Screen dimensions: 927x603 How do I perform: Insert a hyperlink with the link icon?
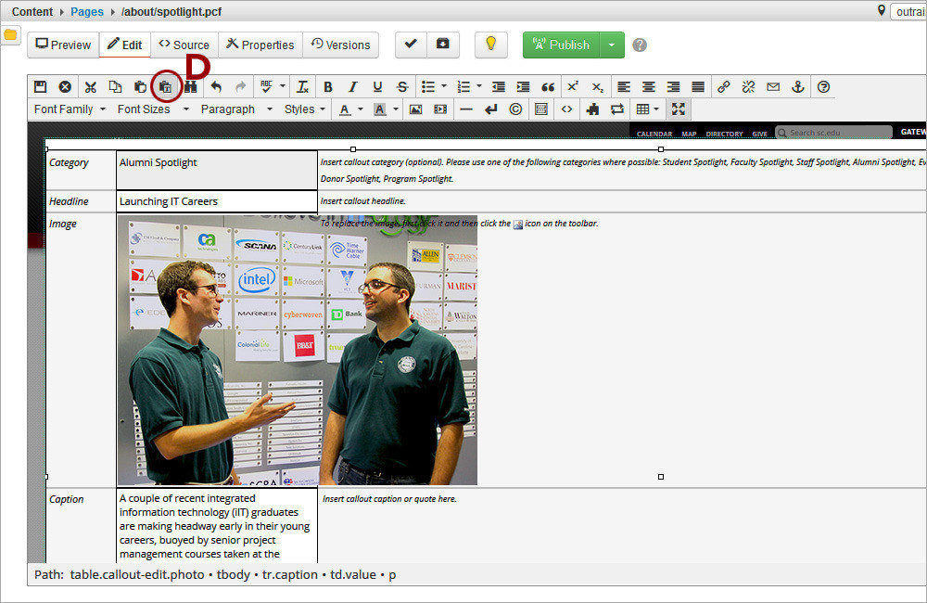pyautogui.click(x=724, y=87)
